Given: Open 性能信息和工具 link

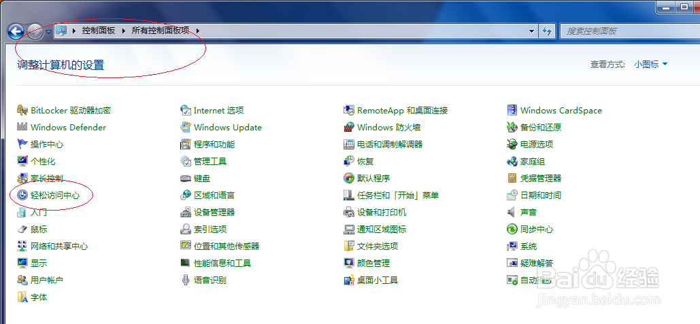Looking at the screenshot, I should 222,263.
